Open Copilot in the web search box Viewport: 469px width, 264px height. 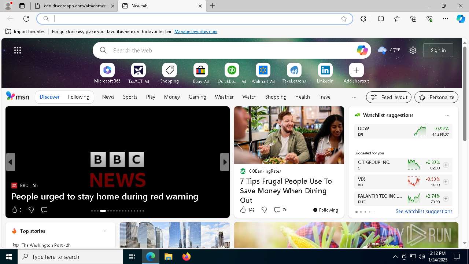coord(362,50)
